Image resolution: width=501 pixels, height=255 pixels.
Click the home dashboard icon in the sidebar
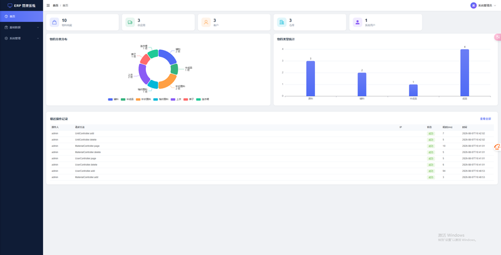6,16
